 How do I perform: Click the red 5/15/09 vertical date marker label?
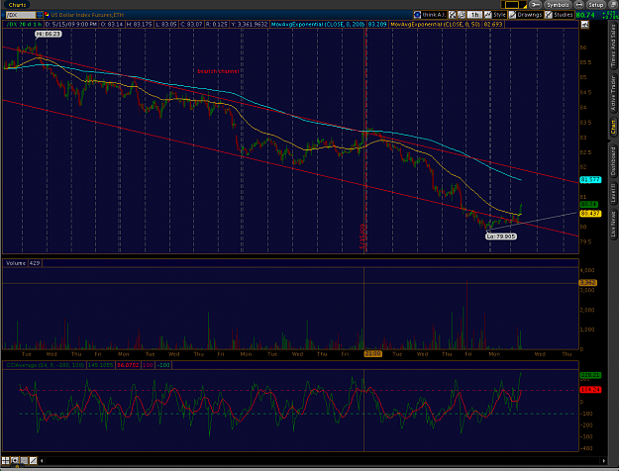(x=362, y=236)
